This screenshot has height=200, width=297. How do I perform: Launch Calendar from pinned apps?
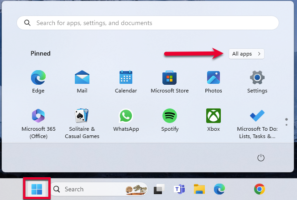pyautogui.click(x=126, y=82)
